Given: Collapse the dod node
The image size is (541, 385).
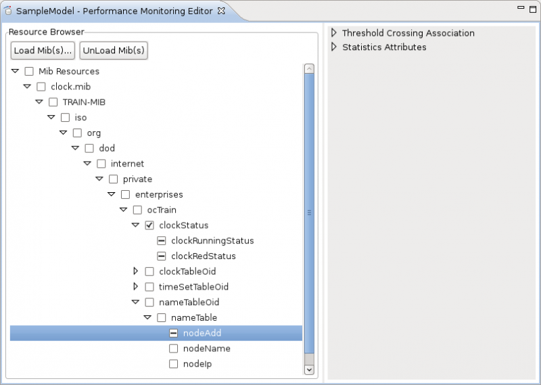Looking at the screenshot, I should click(x=75, y=148).
